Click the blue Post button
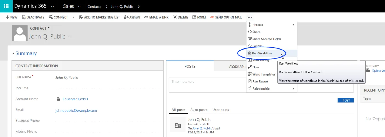Image resolution: width=385 pixels, height=137 pixels. pos(346,100)
